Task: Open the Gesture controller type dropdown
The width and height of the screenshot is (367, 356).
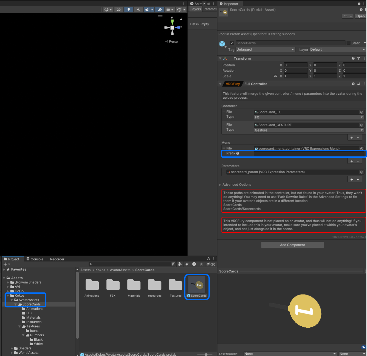Action: coord(309,130)
